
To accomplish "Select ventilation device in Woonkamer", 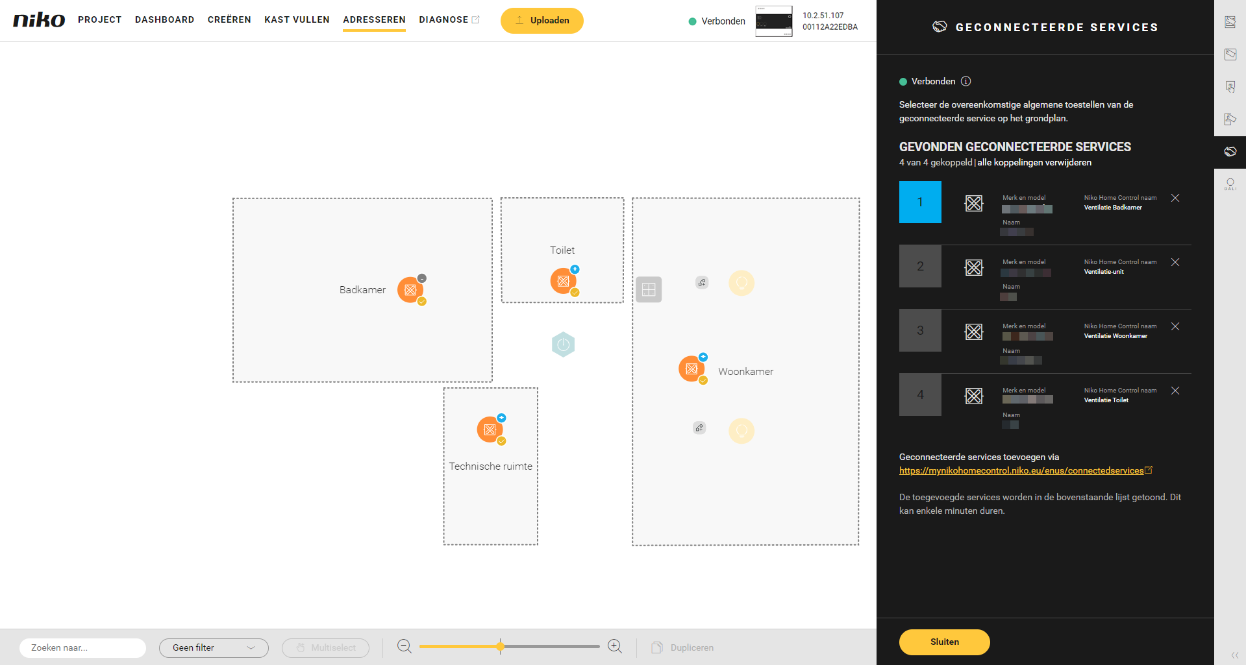I will pyautogui.click(x=692, y=369).
